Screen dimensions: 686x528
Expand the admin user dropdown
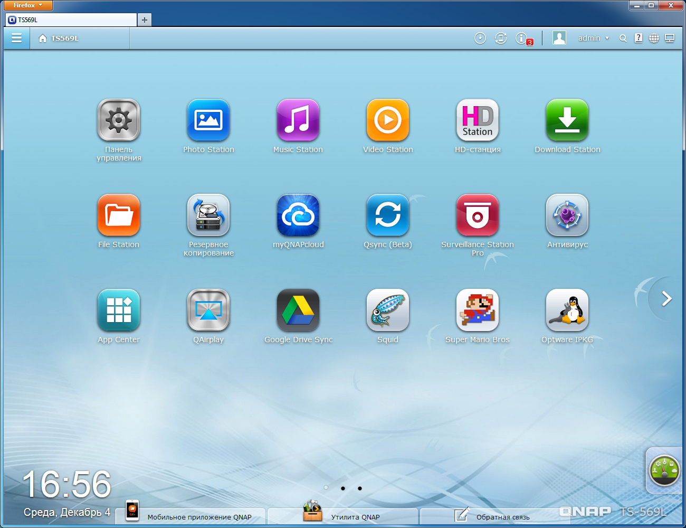click(594, 38)
